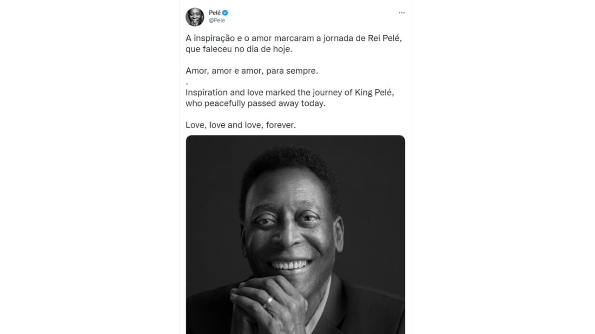Select 'who peacefully passed away today.' line

[x=256, y=103]
